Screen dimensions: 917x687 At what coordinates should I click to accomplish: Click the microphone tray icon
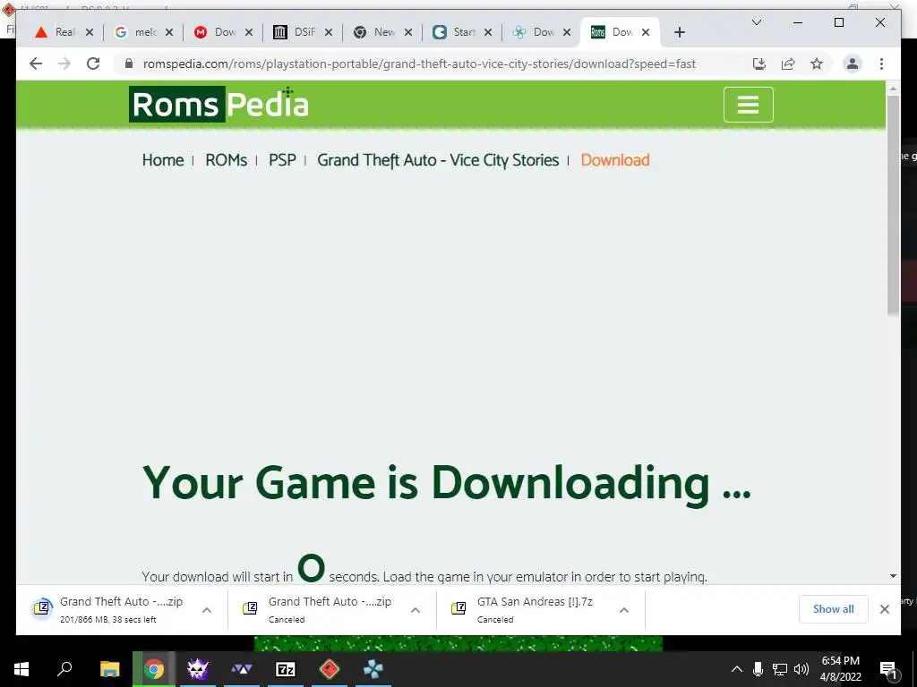tap(758, 669)
